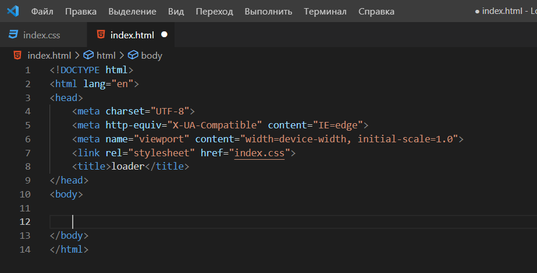Click the closing body tag
Screen dimensions: 537x273
[x=69, y=236]
